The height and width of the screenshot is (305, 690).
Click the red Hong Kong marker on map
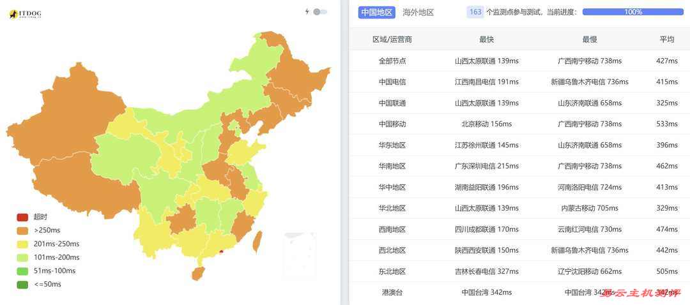(x=221, y=252)
